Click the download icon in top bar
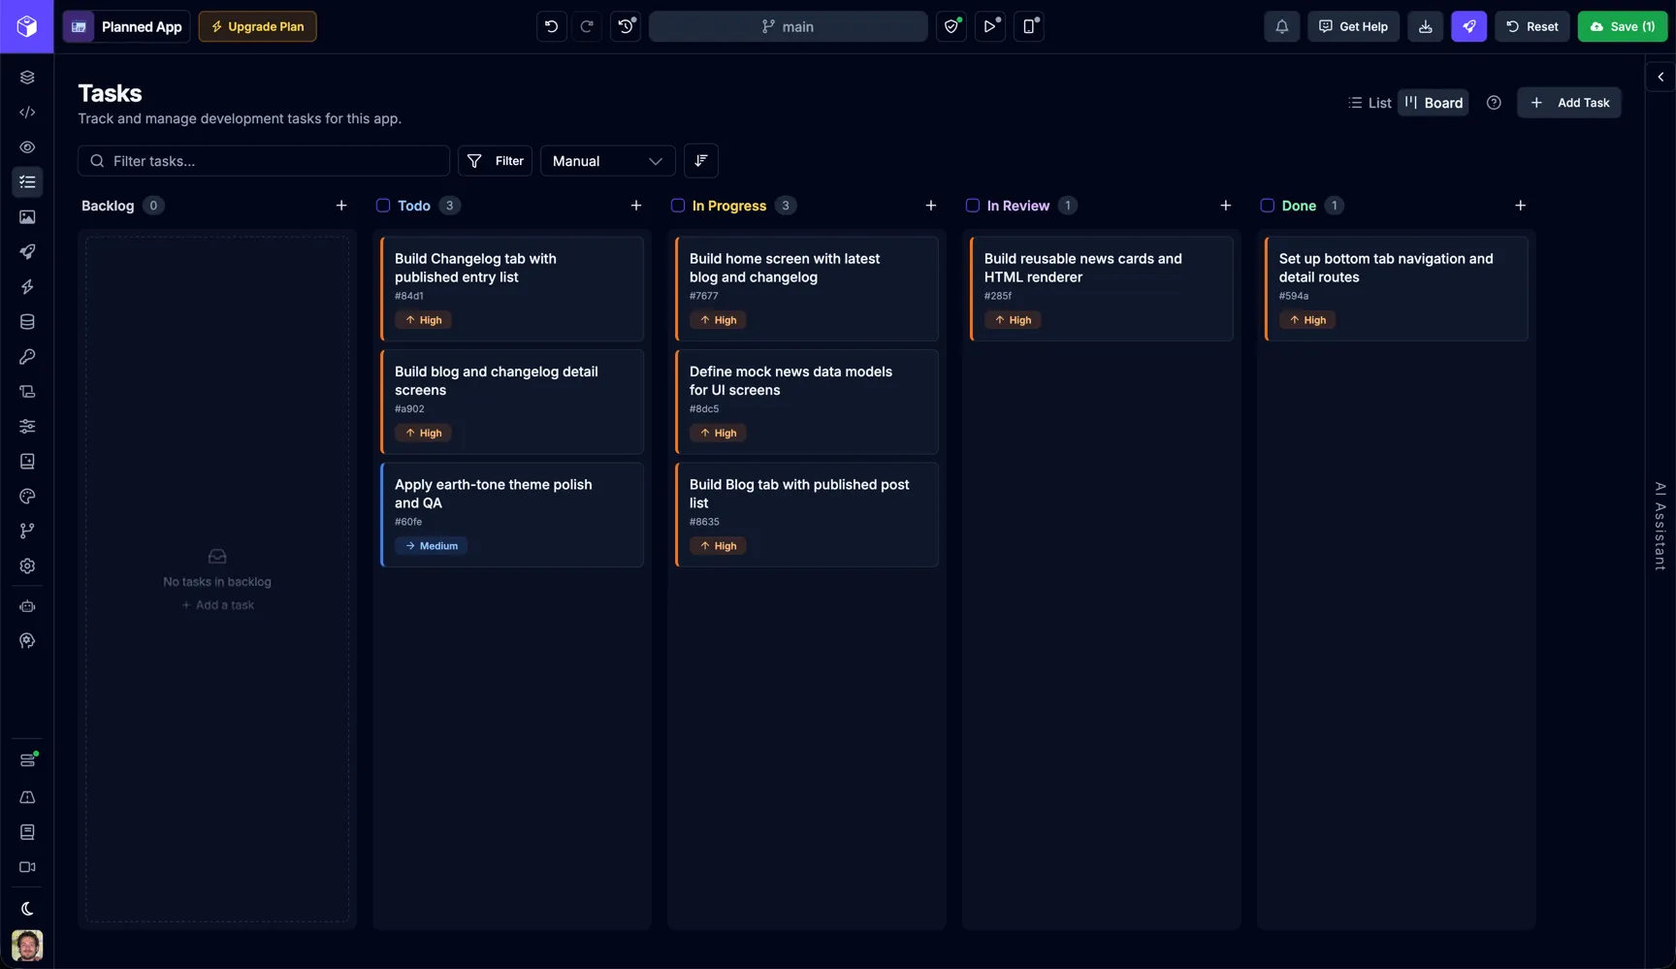 pyautogui.click(x=1425, y=26)
